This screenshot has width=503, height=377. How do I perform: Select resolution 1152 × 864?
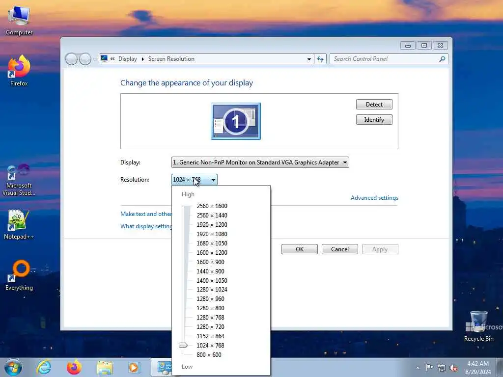(x=210, y=336)
